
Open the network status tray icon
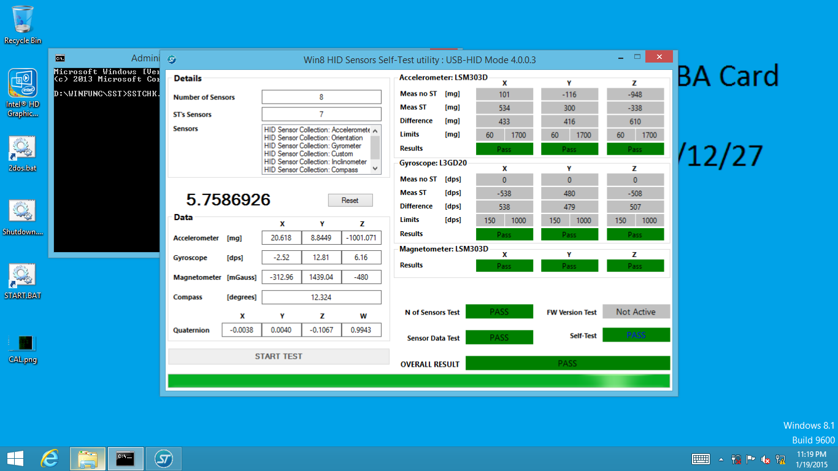[x=781, y=459]
